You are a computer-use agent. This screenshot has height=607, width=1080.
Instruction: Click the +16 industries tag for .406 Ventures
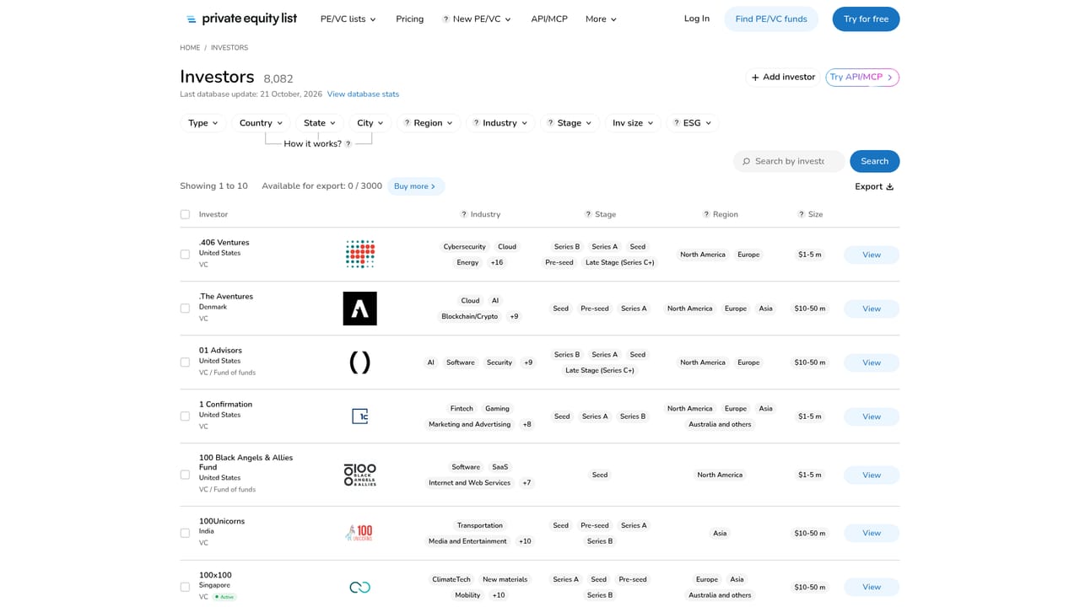point(497,262)
